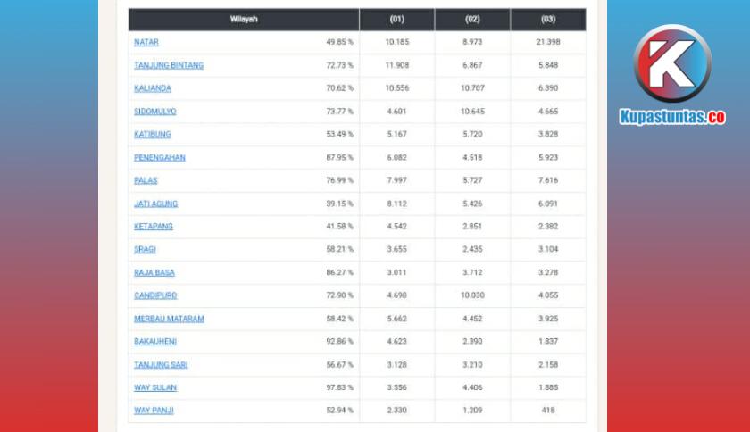This screenshot has width=750, height=432.
Task: Click the KATIBUNG region link
Action: coord(152,134)
